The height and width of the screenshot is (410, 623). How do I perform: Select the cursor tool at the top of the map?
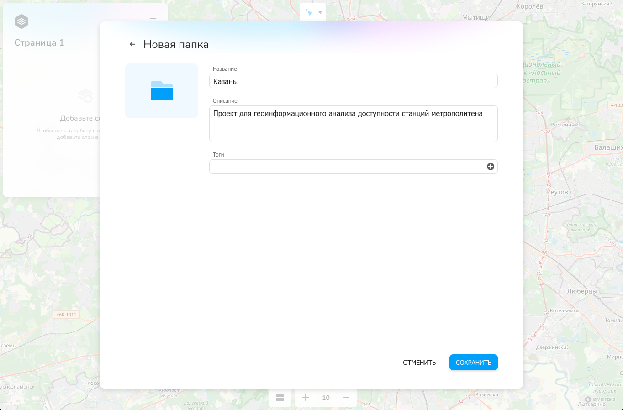[309, 12]
